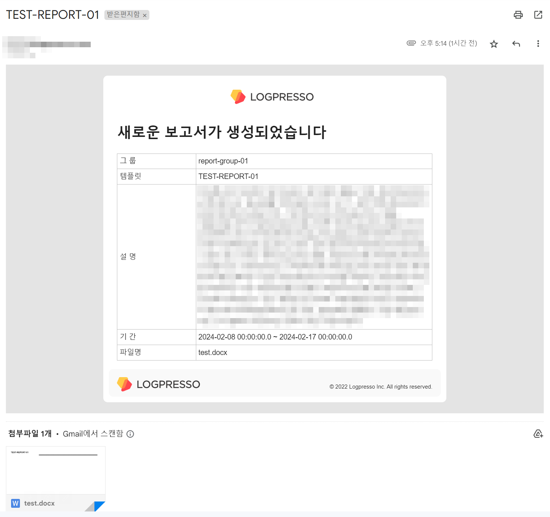Click the Logpresso footer logo
550x517 pixels.
coord(159,384)
